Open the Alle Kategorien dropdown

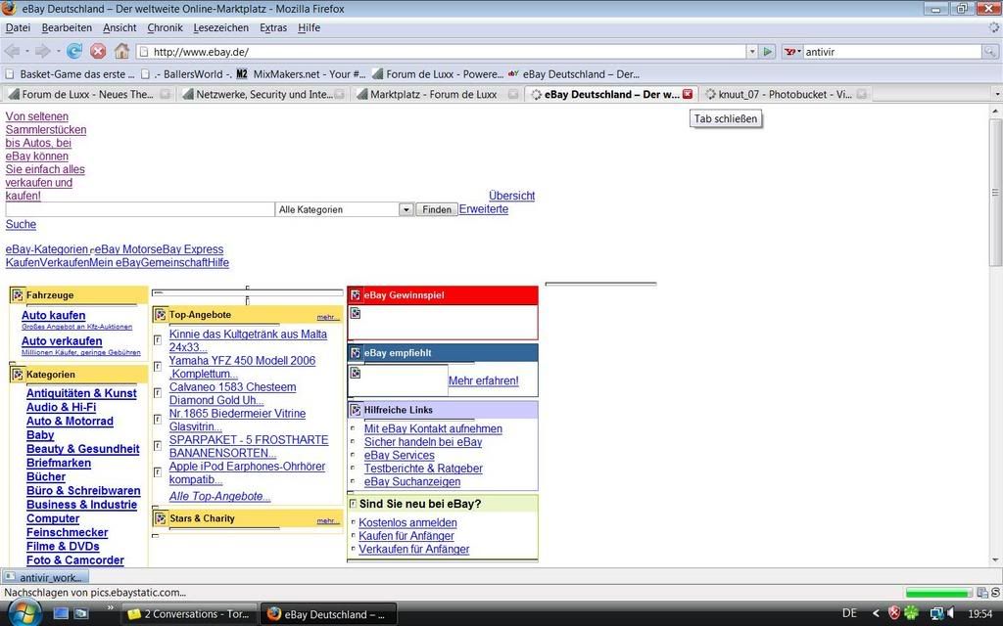coord(406,209)
